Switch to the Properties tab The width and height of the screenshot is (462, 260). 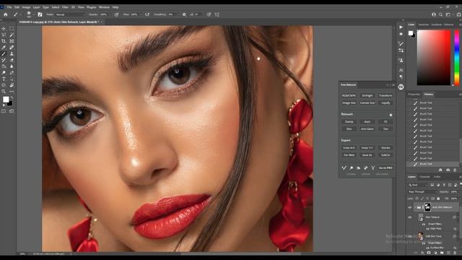[414, 95]
